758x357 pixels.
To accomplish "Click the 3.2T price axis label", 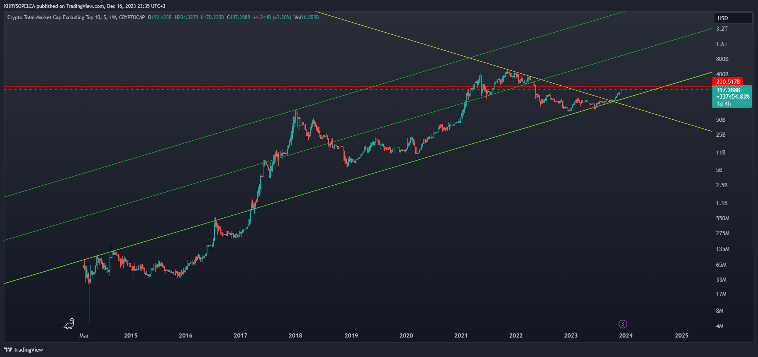I will (x=721, y=29).
